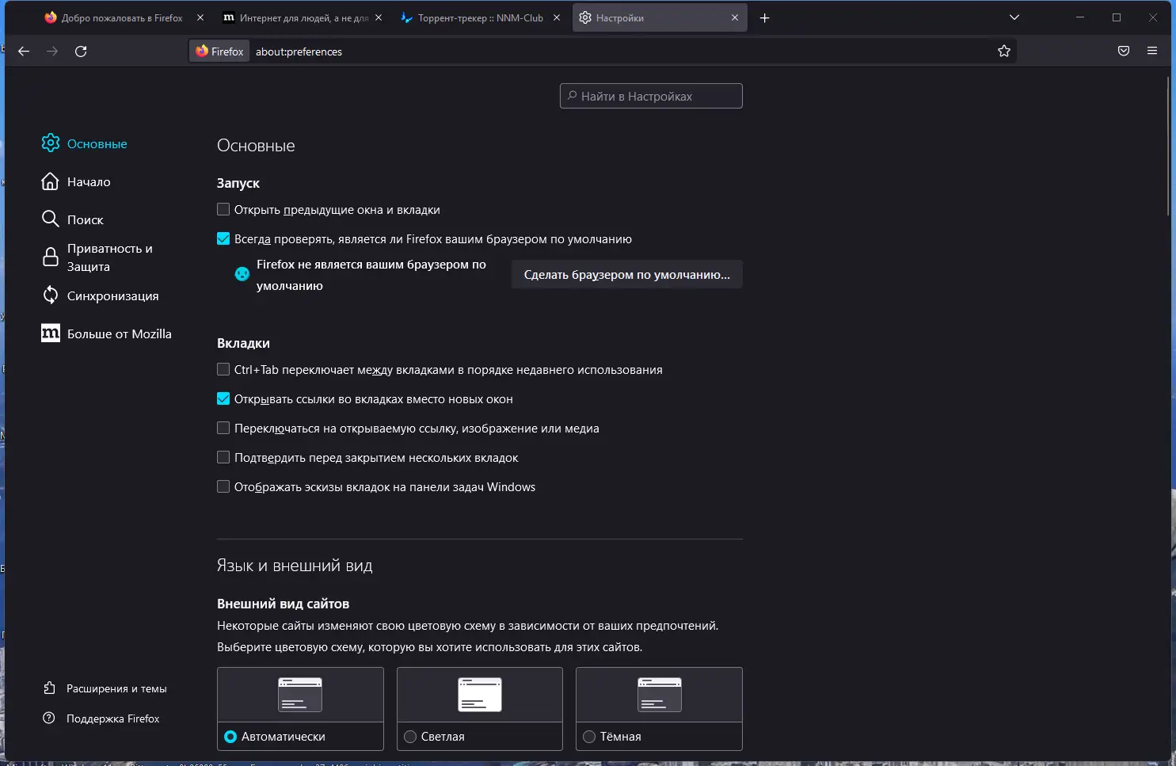Open the Основные settings category
Image resolution: width=1176 pixels, height=766 pixels.
[x=97, y=144]
